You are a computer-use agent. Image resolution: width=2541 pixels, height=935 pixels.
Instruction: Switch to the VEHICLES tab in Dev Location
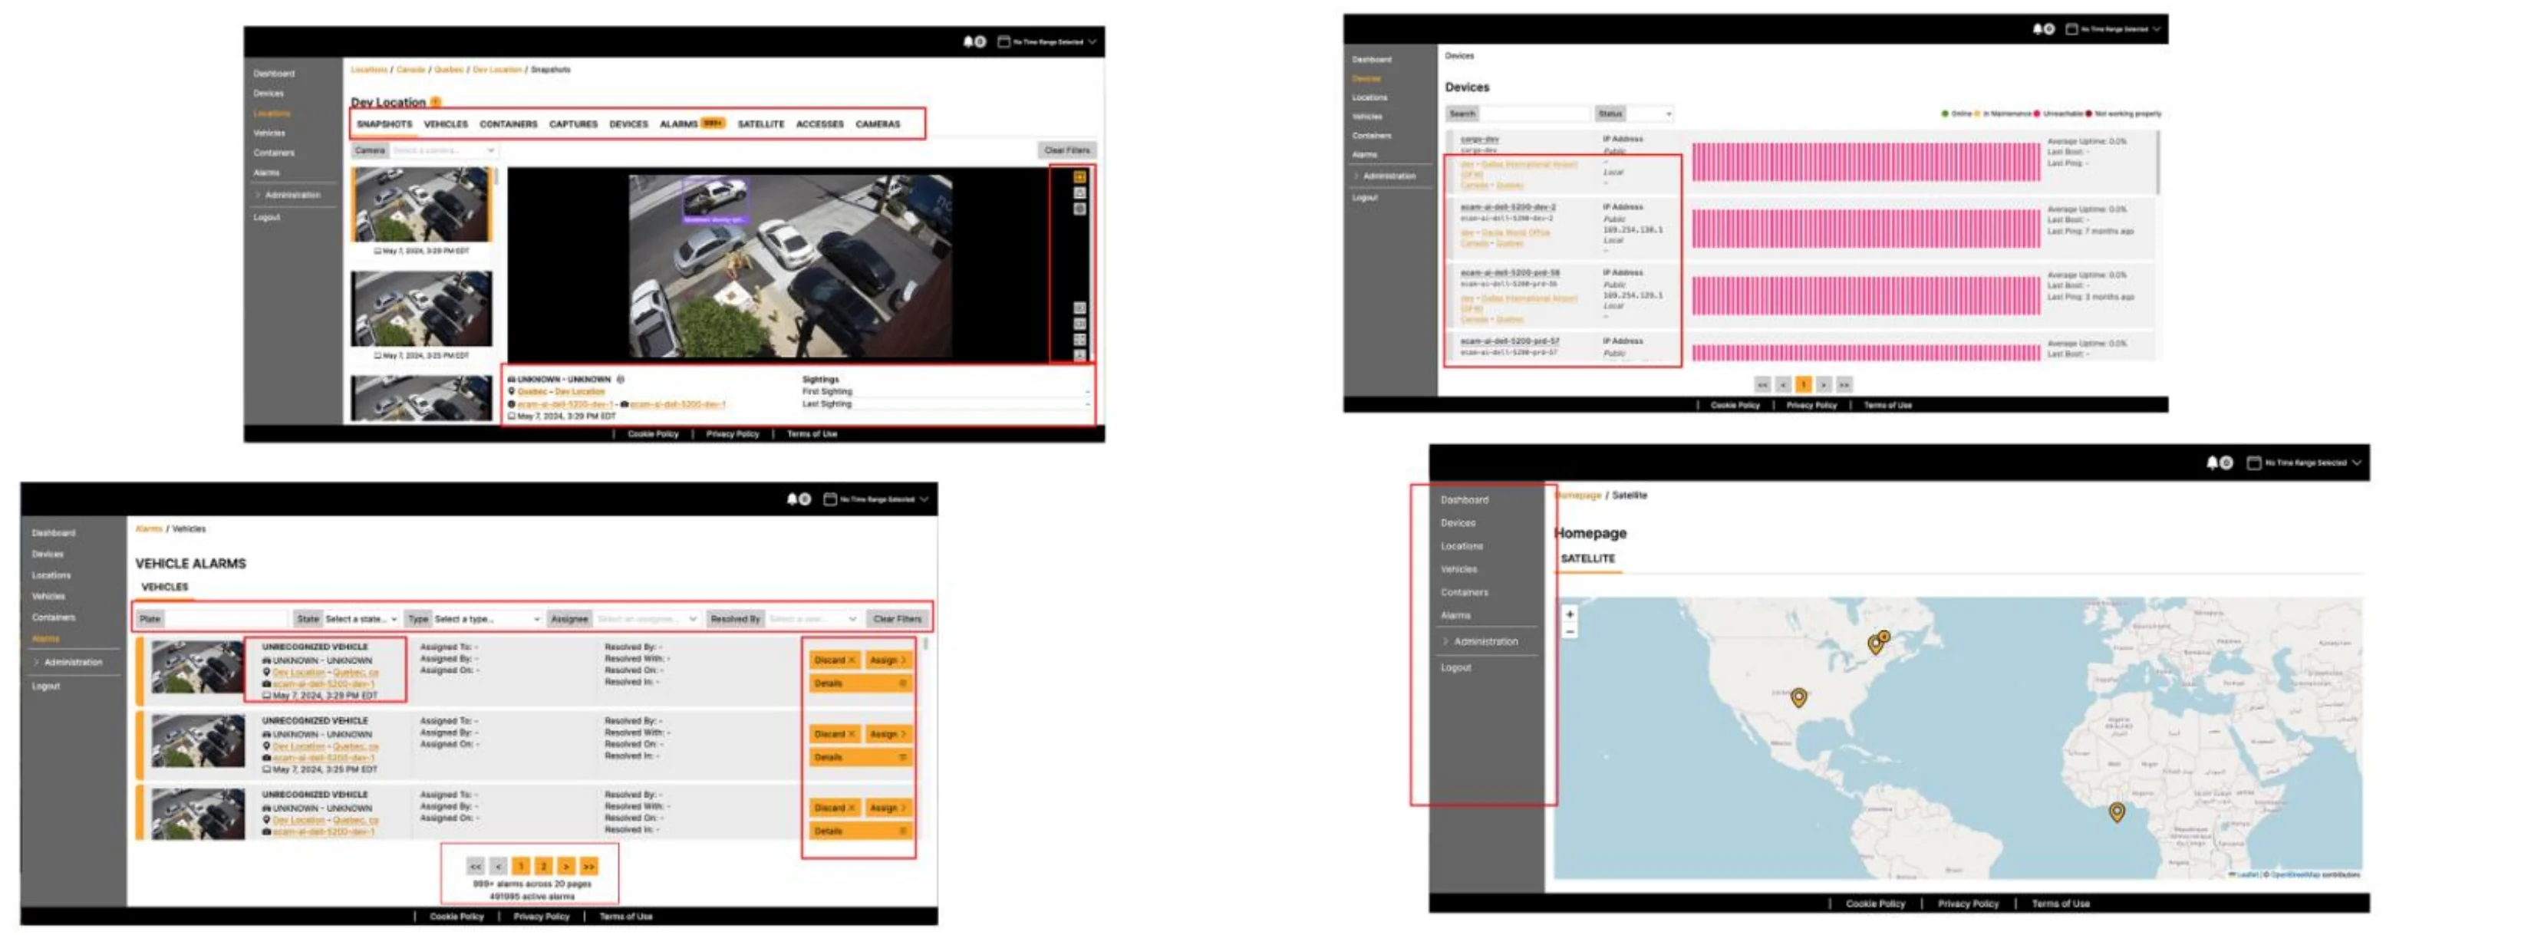(446, 124)
